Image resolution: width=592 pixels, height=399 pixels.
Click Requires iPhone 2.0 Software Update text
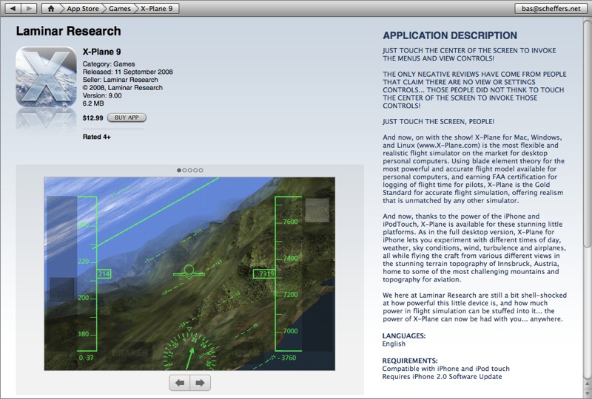coord(442,376)
